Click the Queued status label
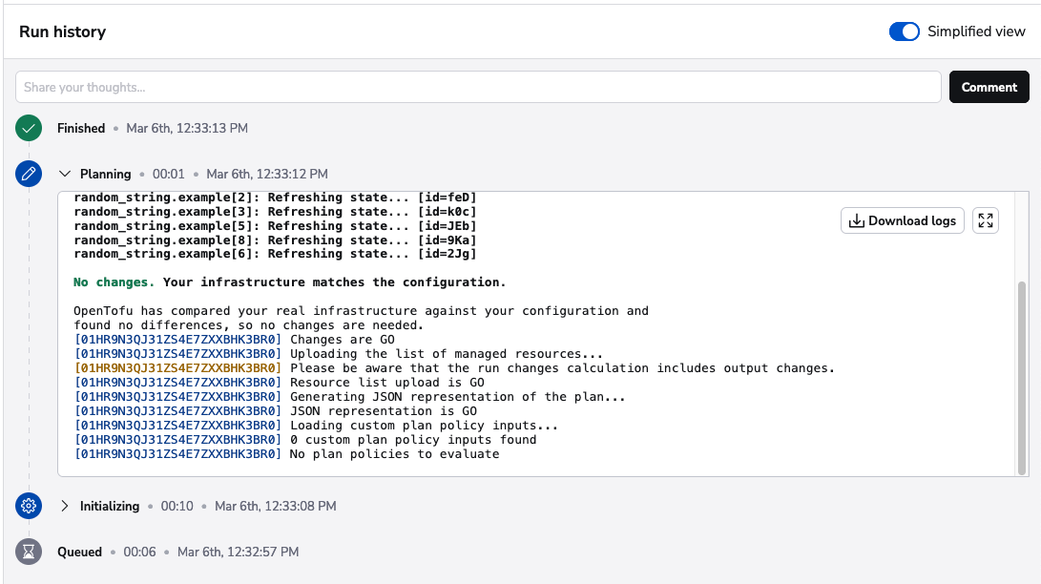This screenshot has width=1041, height=584. (80, 552)
